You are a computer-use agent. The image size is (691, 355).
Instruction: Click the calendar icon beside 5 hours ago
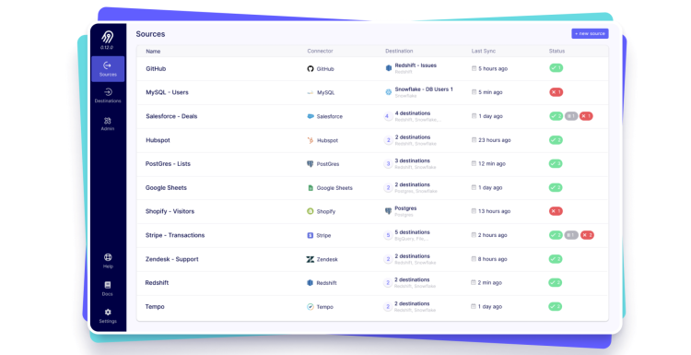tap(474, 68)
